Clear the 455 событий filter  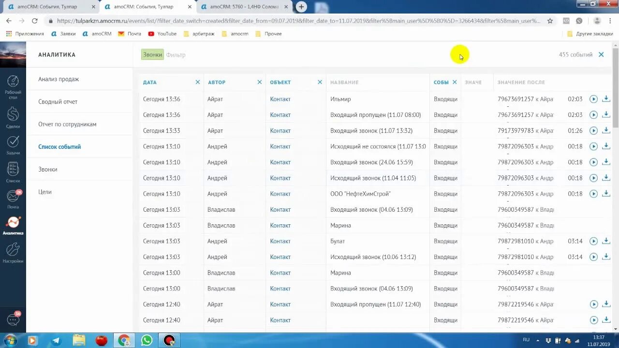click(x=601, y=55)
